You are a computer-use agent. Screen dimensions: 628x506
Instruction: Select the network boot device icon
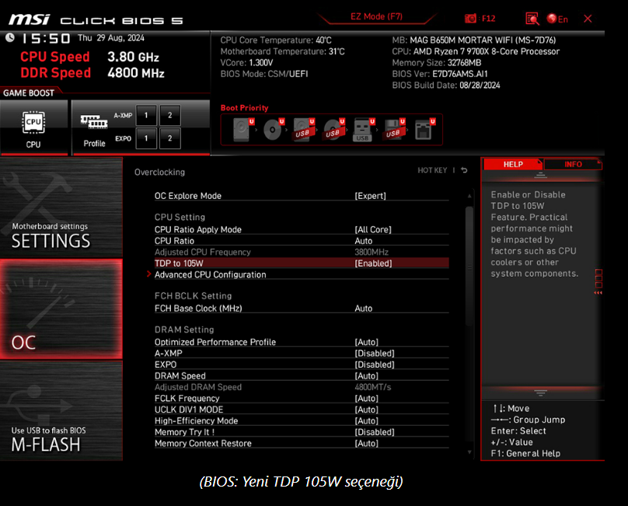pos(424,129)
